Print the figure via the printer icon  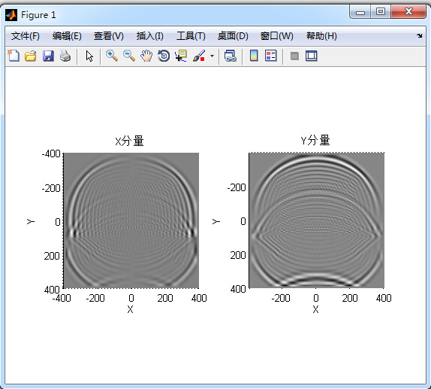point(65,56)
